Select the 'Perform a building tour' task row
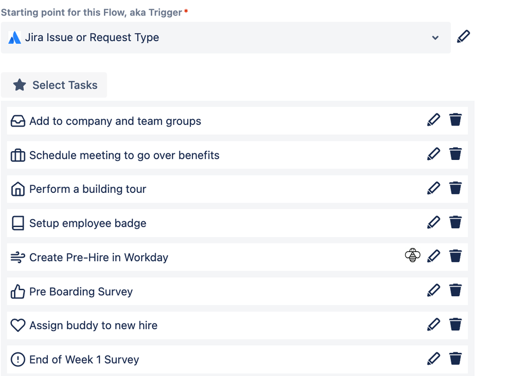514x376 pixels. 206,189
